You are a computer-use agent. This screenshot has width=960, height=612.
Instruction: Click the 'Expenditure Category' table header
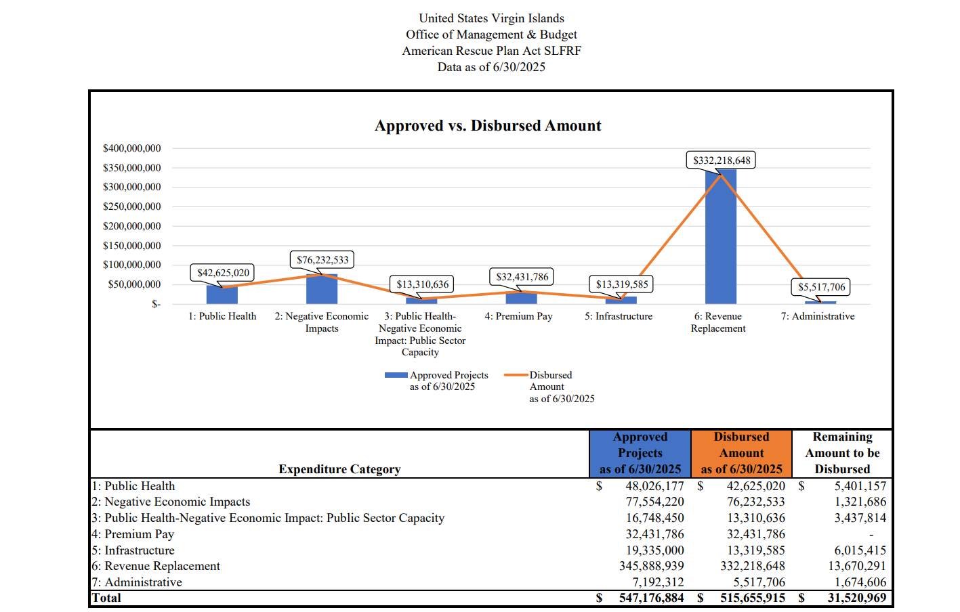pyautogui.click(x=339, y=469)
